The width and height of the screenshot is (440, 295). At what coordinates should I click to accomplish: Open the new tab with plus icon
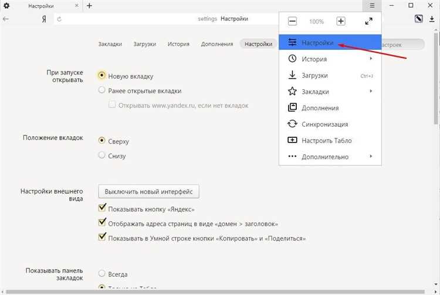[89, 6]
